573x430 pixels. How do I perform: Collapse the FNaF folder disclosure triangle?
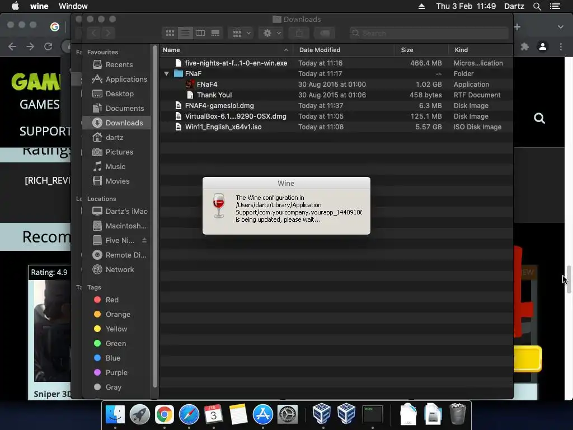(167, 73)
